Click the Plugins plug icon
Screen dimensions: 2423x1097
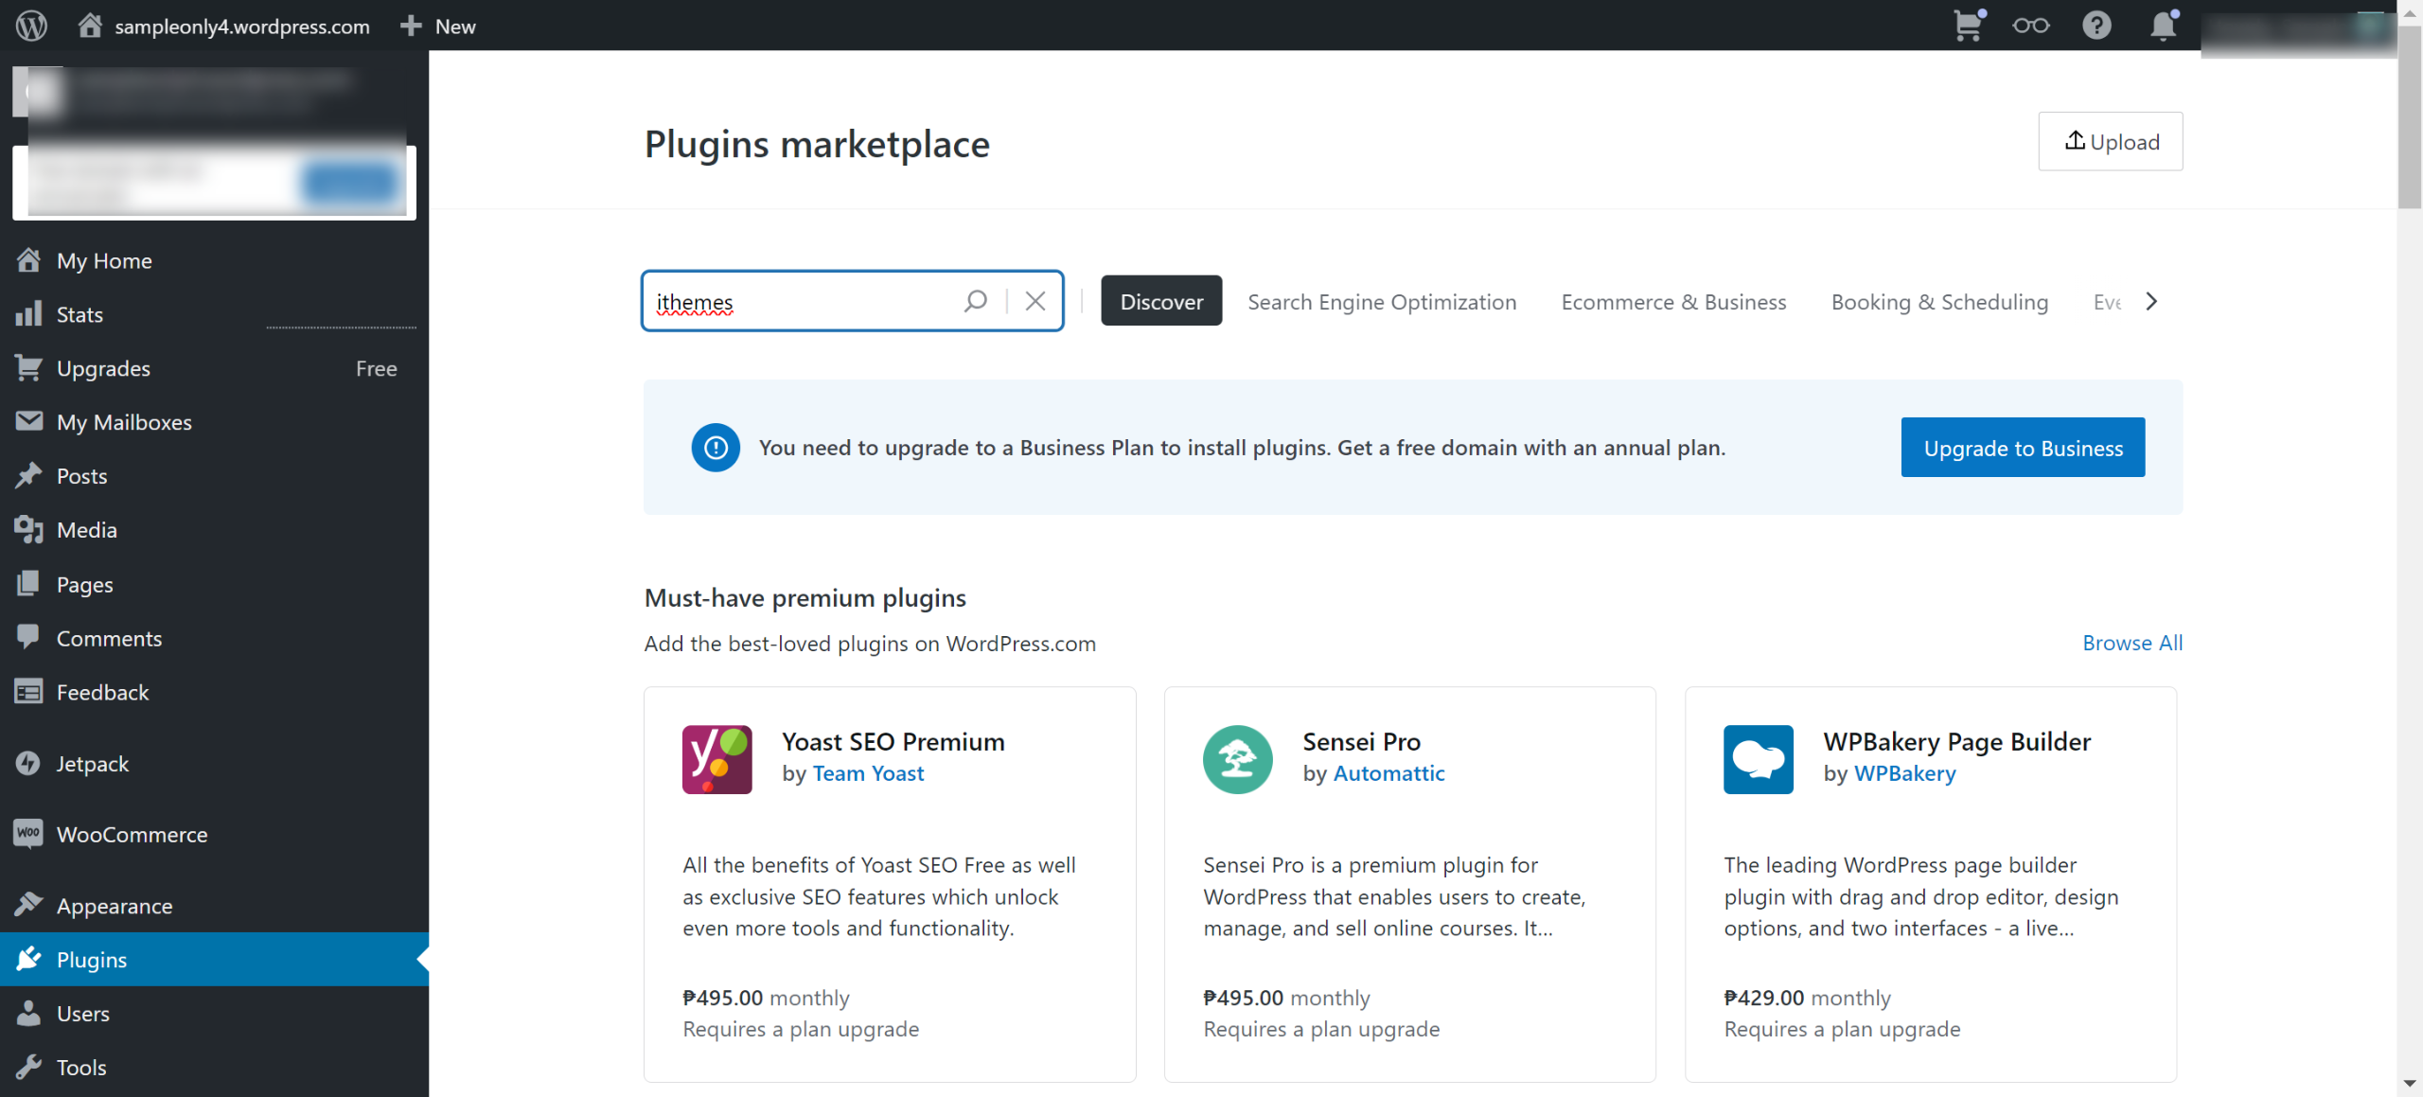[x=28, y=959]
